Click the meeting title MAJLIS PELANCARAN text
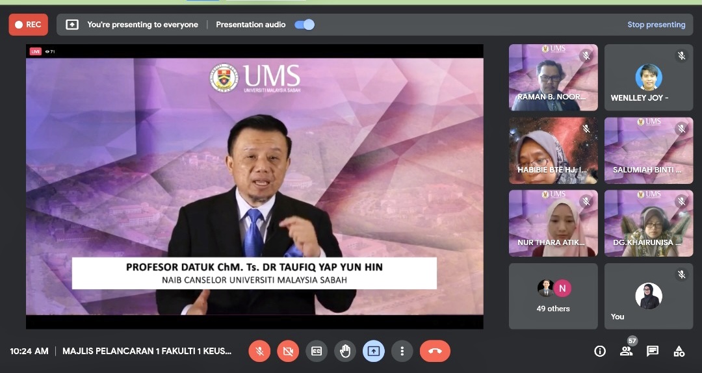 pyautogui.click(x=147, y=351)
